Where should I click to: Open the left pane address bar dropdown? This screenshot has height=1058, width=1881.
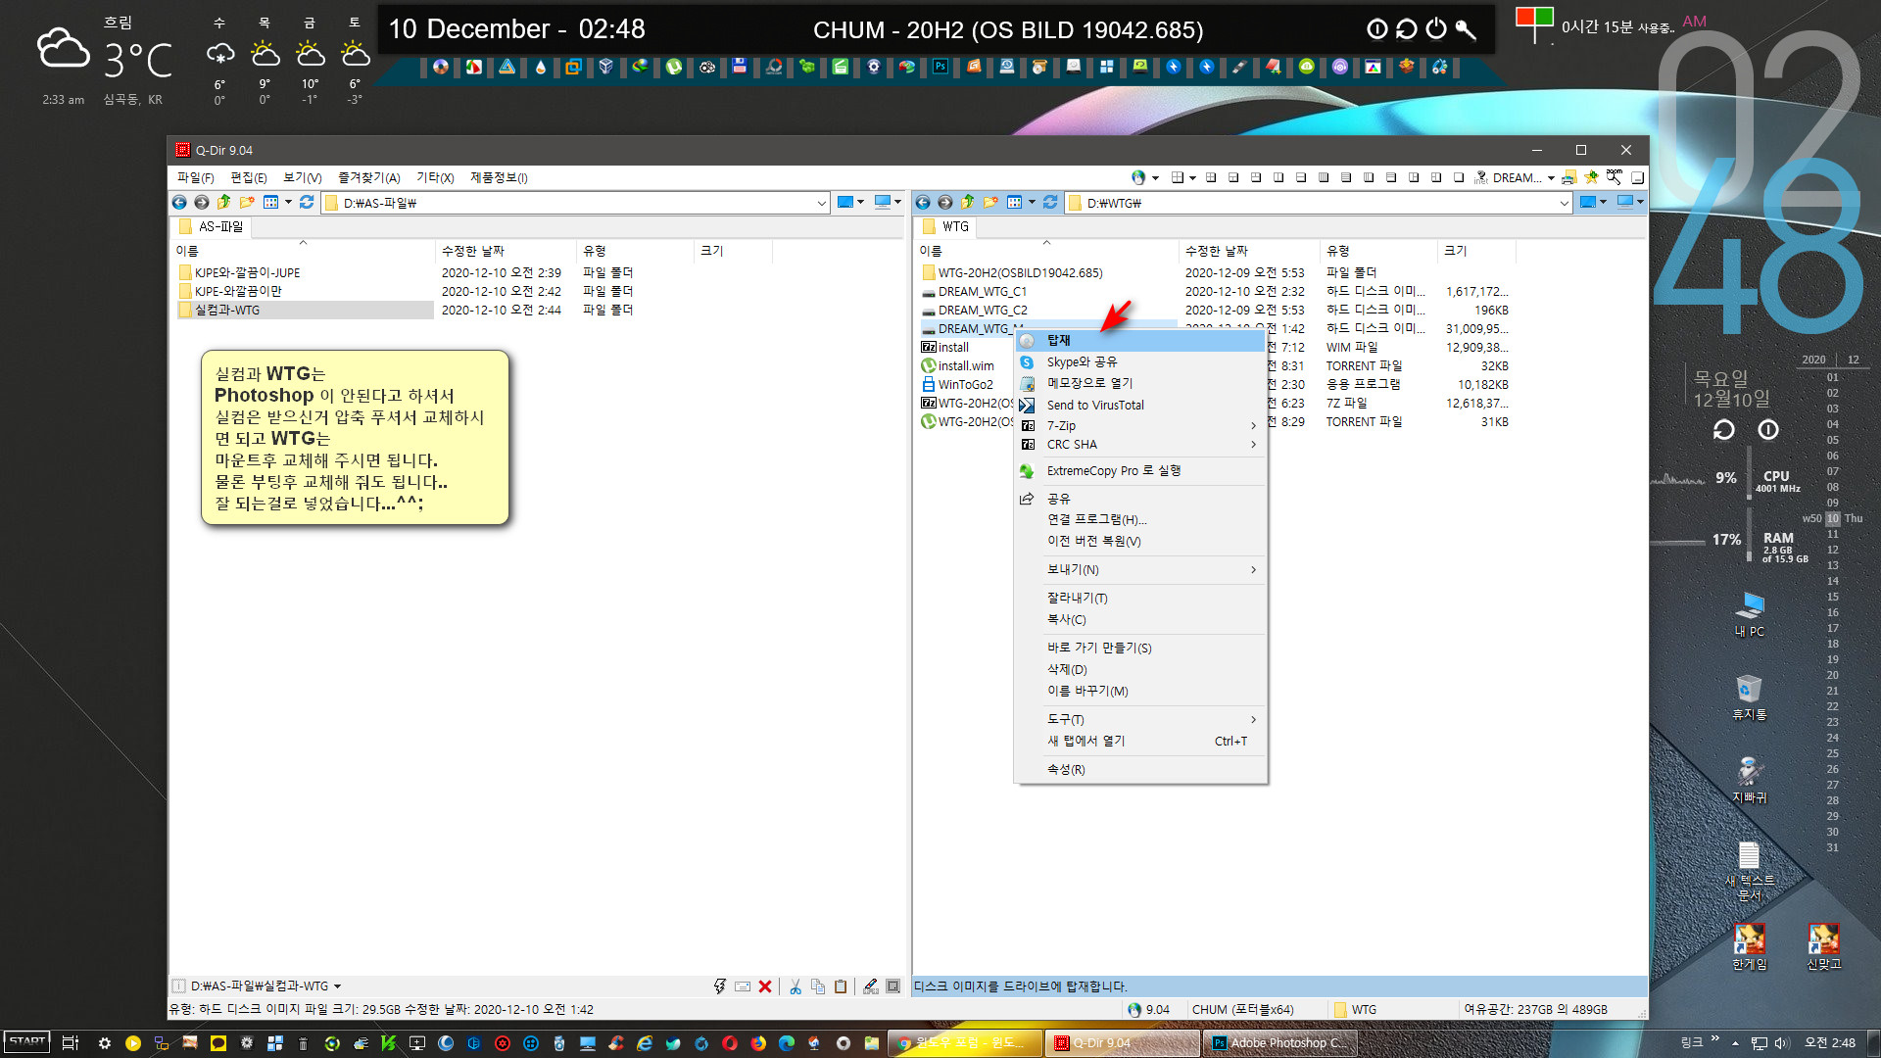click(821, 203)
